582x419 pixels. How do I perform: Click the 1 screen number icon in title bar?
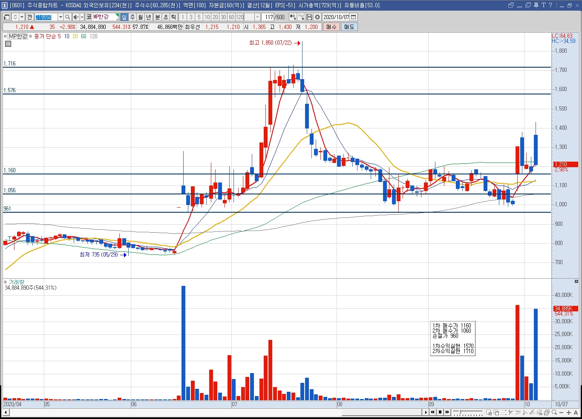point(5,5)
